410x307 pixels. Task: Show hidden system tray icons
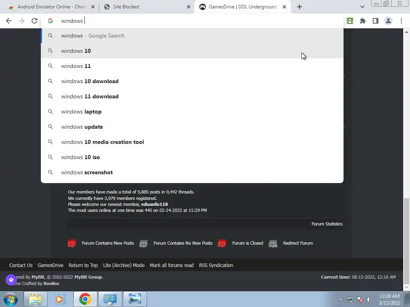coord(340,299)
